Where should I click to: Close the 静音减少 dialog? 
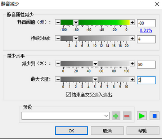tap(157, 4)
